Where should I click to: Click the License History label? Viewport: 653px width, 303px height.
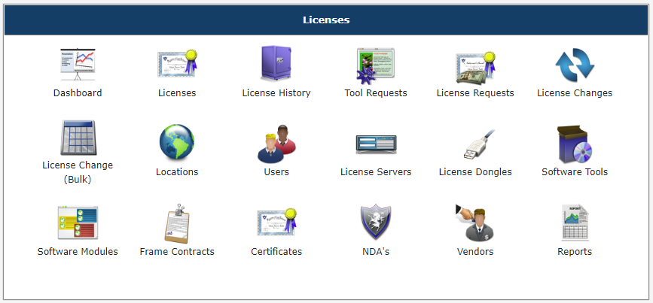click(x=276, y=92)
